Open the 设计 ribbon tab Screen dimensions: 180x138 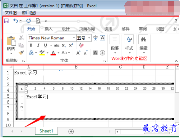coord(66,29)
